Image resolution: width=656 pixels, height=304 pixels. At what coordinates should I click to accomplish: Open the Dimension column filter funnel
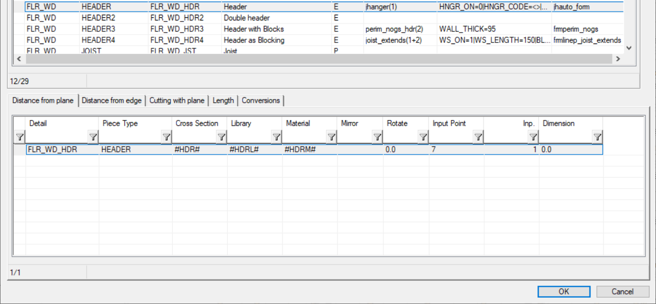[597, 137]
